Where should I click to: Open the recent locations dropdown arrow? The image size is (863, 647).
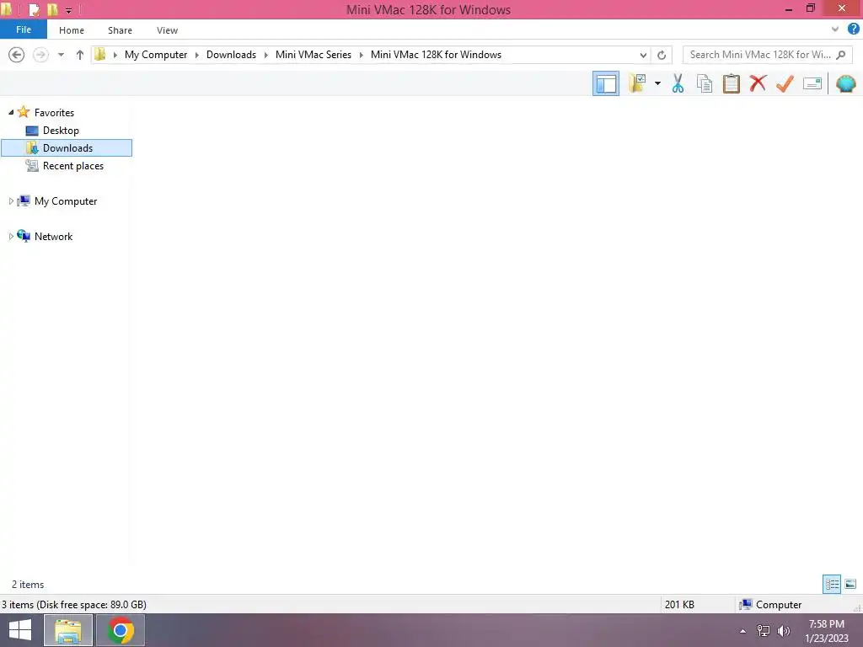(61, 55)
